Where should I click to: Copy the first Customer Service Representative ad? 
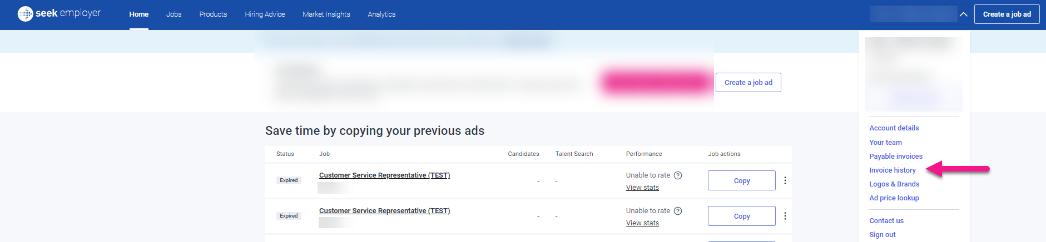[741, 180]
